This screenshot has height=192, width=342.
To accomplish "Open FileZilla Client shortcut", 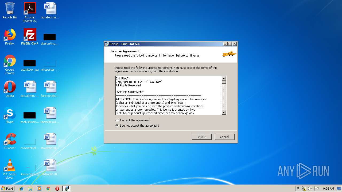I will coord(30,37).
